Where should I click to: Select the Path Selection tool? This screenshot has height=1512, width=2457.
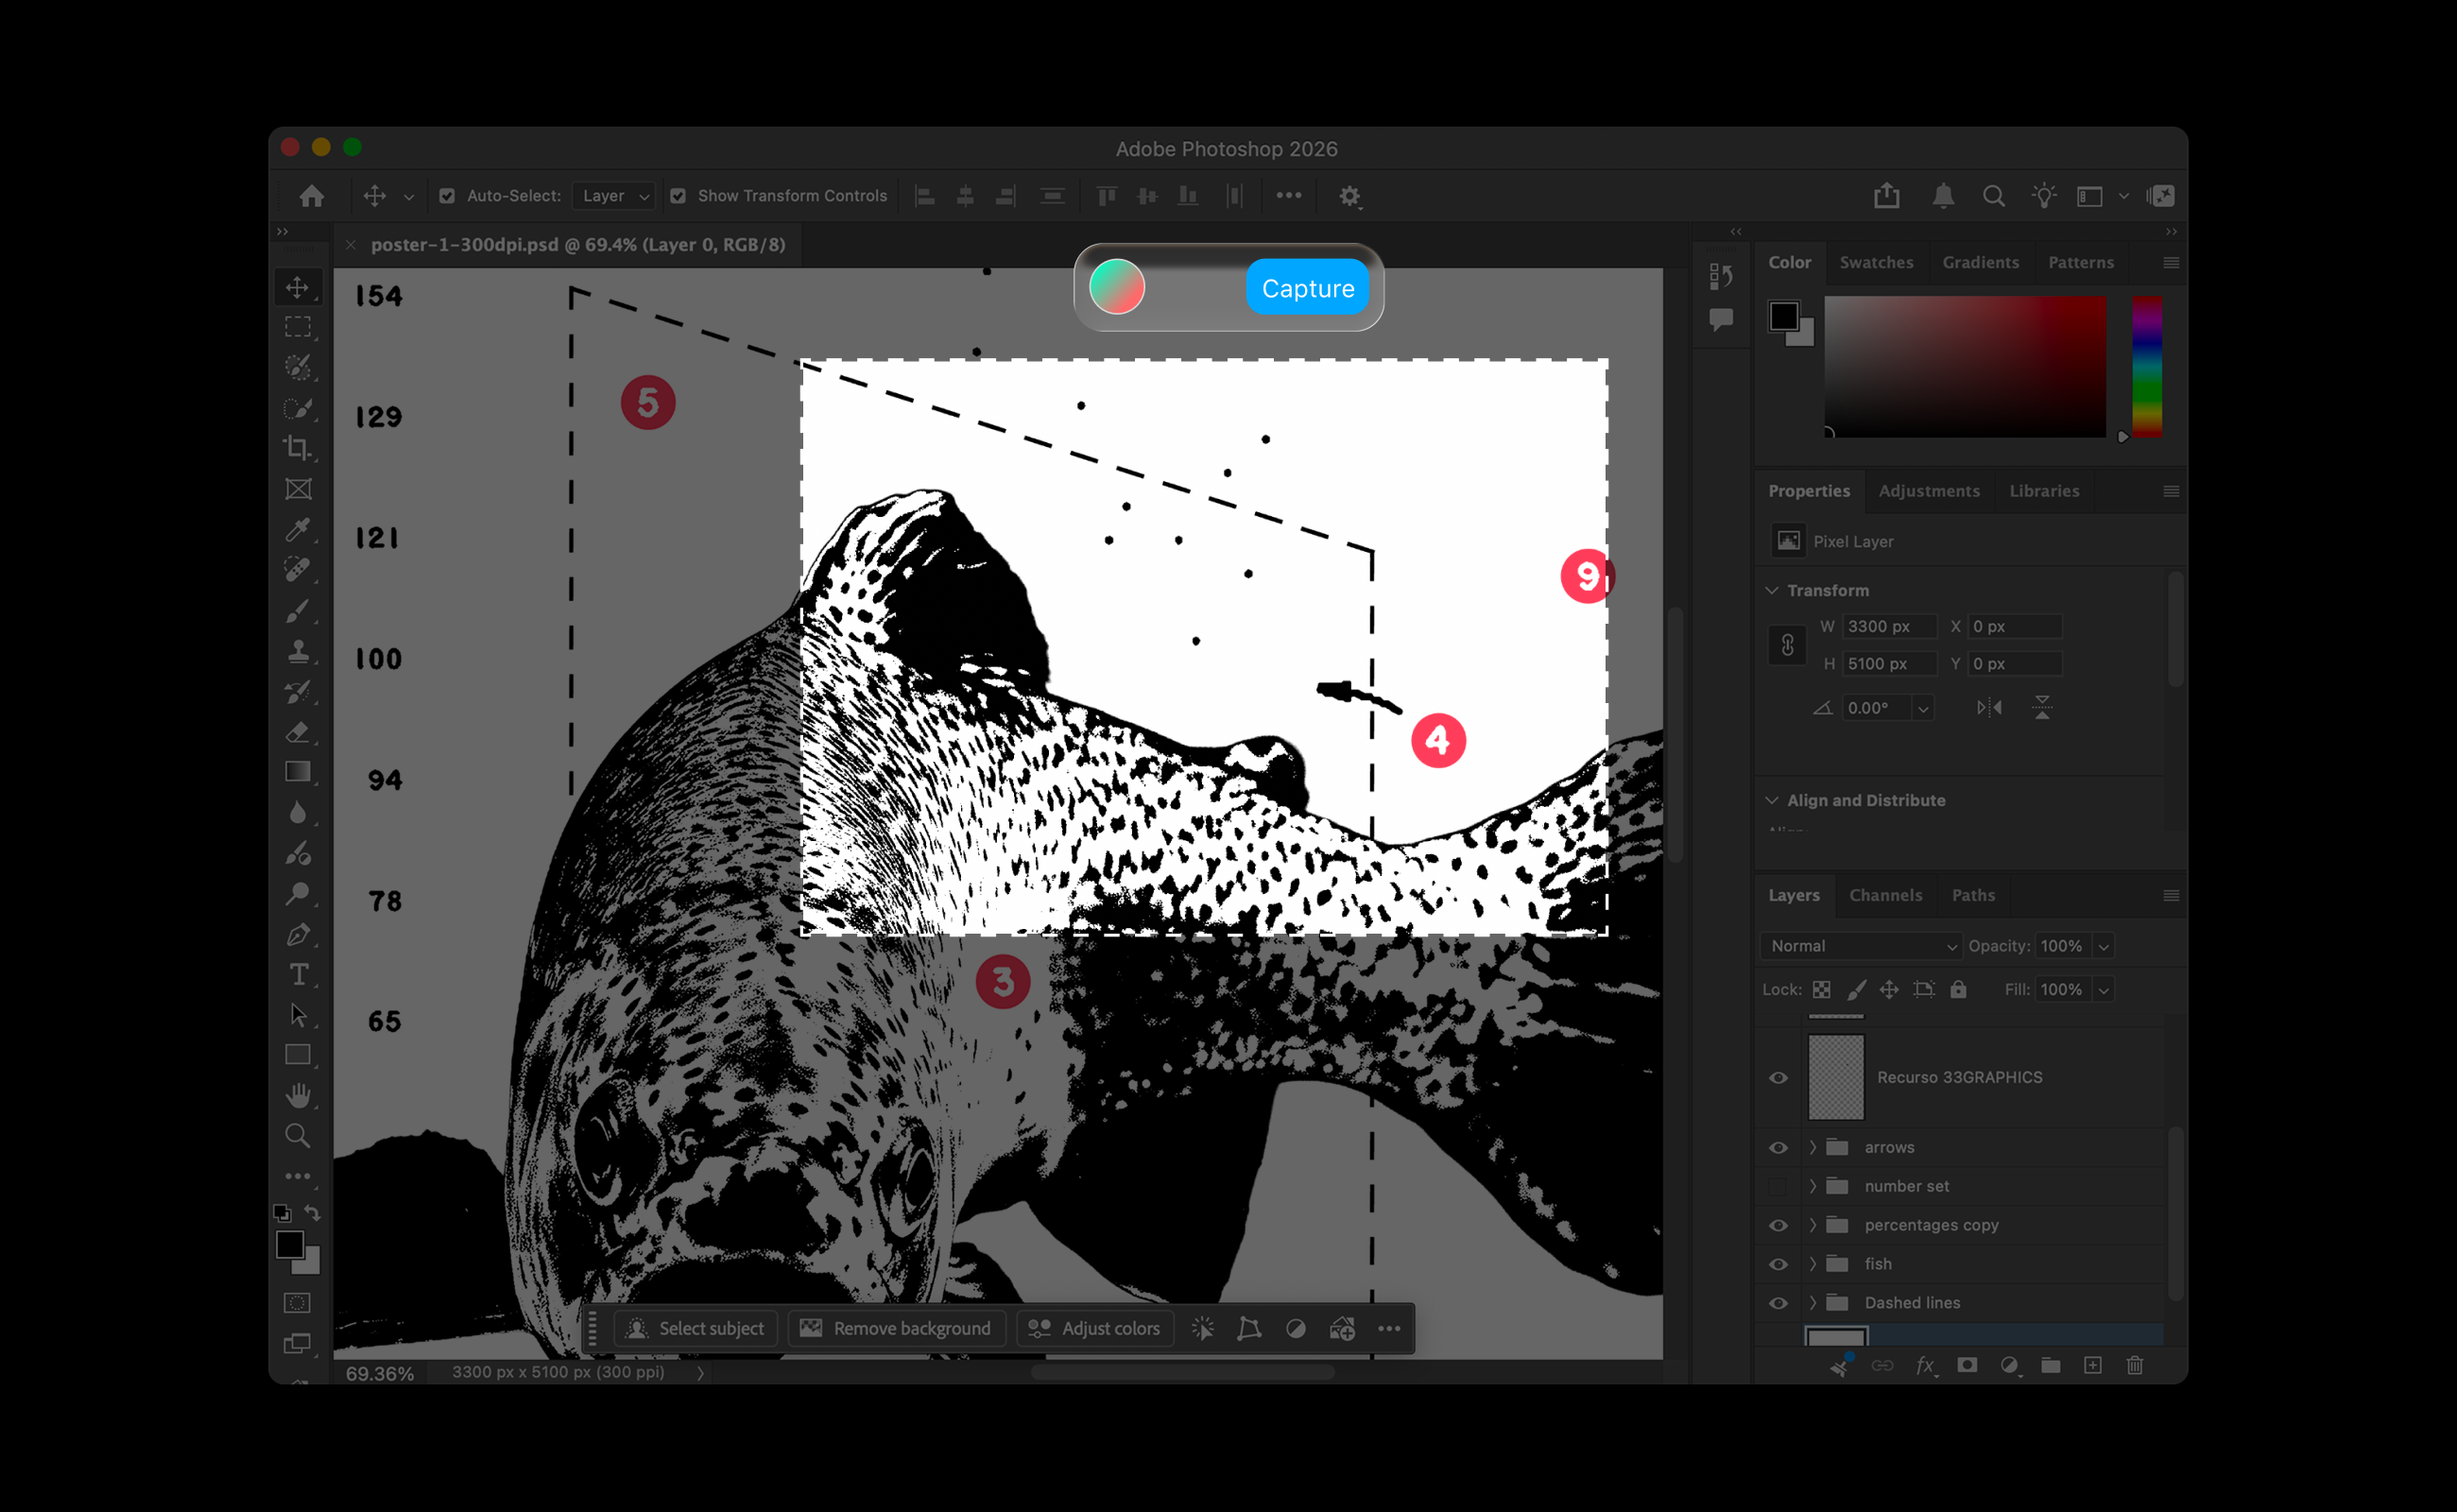click(297, 1015)
